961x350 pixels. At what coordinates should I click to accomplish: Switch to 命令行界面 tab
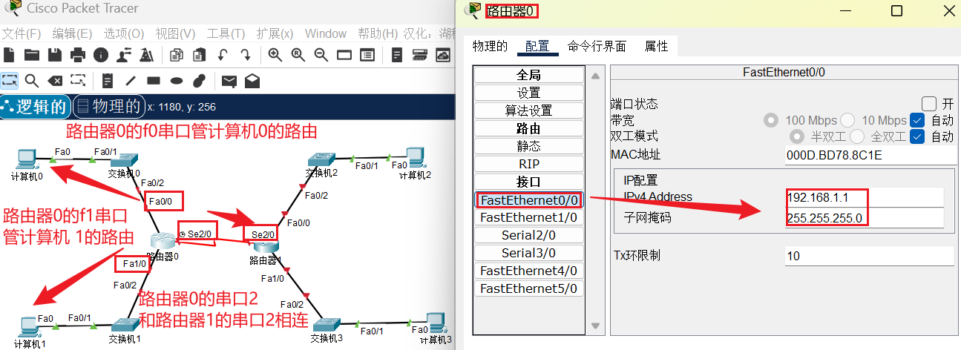[597, 46]
